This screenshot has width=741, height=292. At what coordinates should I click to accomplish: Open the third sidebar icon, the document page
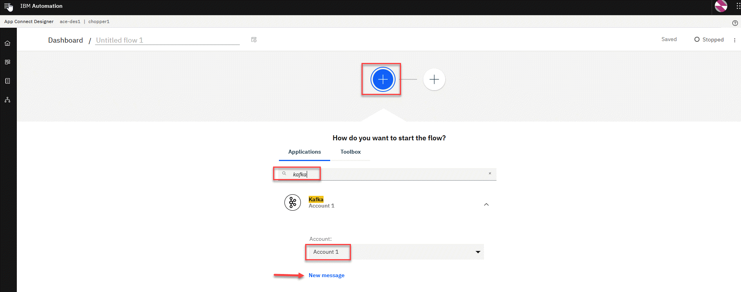tap(7, 81)
